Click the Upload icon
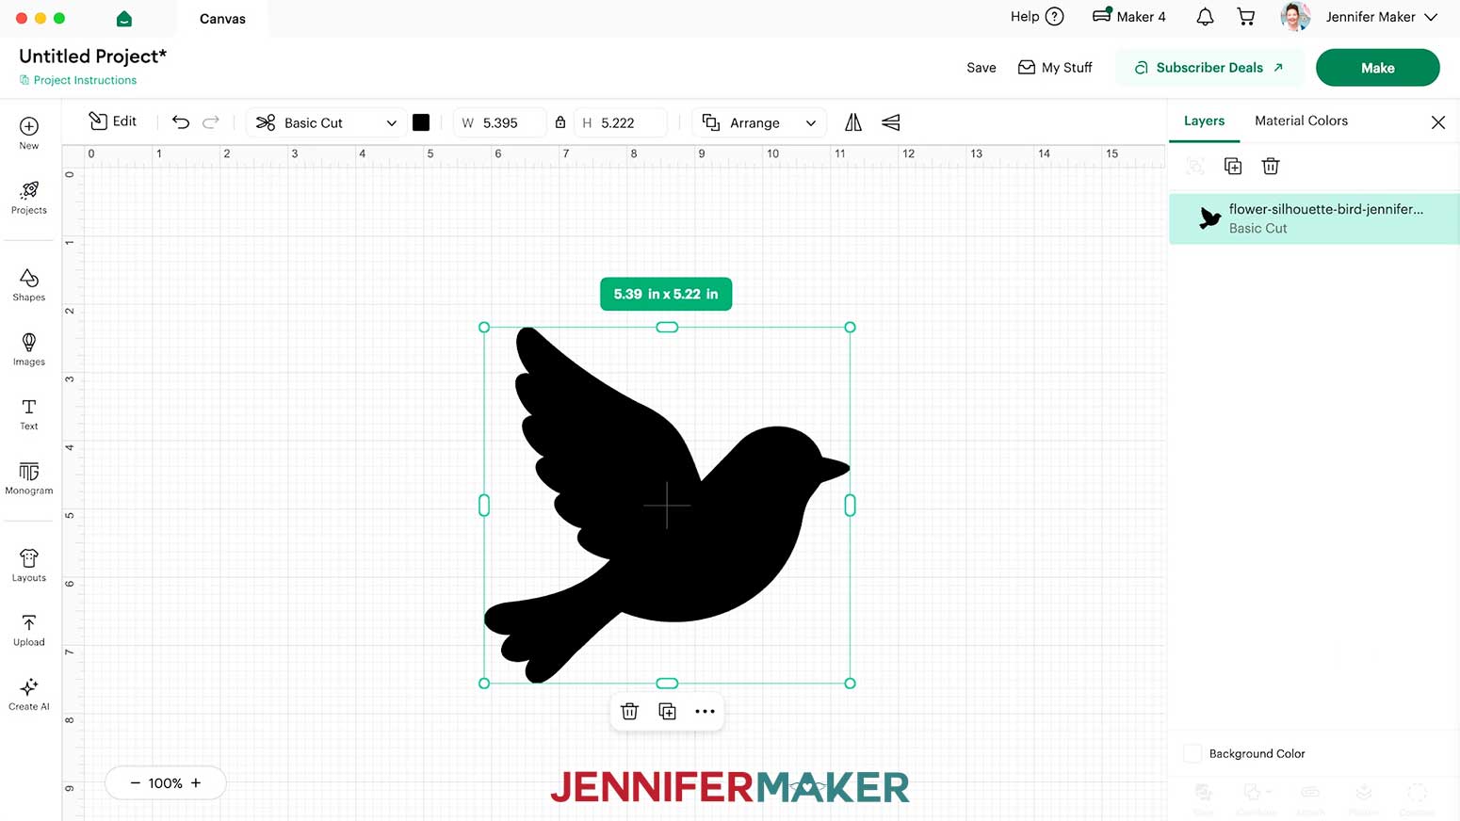The width and height of the screenshot is (1460, 821). 29,630
